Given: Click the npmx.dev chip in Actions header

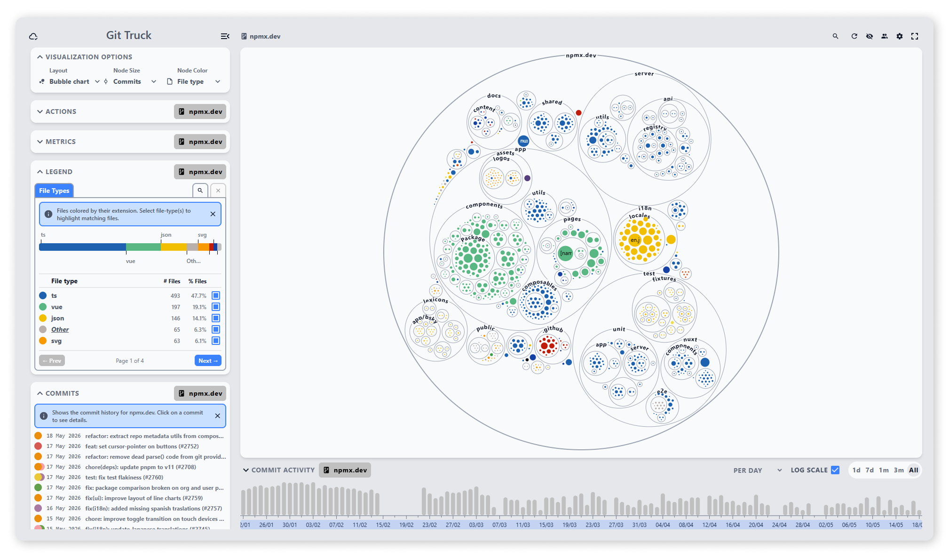Looking at the screenshot, I should click(200, 112).
